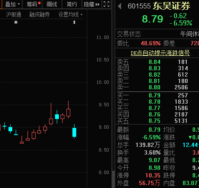Click the up-down arrow marker icon

74,22
